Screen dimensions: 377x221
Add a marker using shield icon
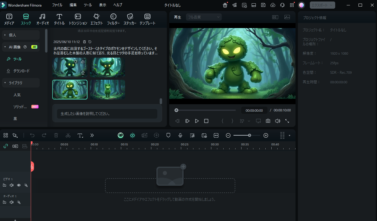(x=168, y=135)
